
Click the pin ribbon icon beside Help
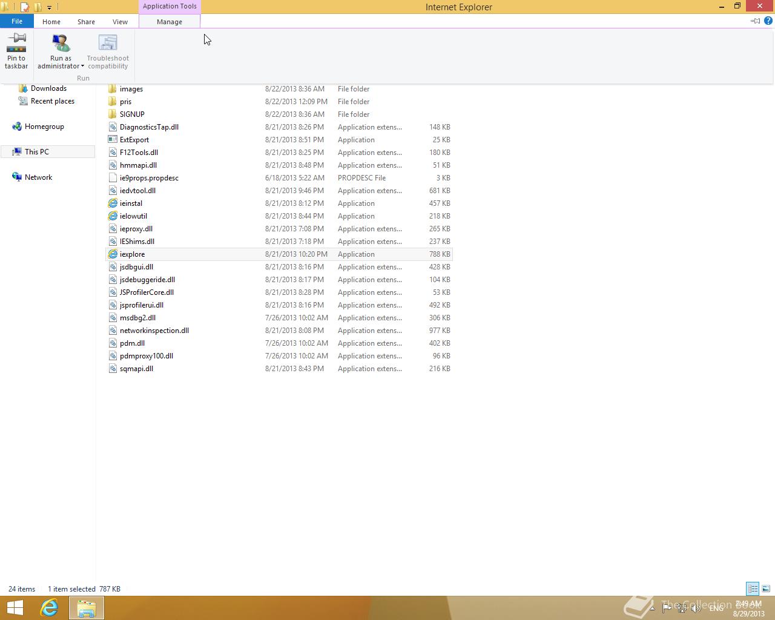point(755,21)
